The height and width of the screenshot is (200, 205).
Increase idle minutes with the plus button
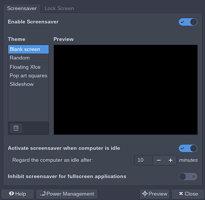pyautogui.click(x=170, y=160)
